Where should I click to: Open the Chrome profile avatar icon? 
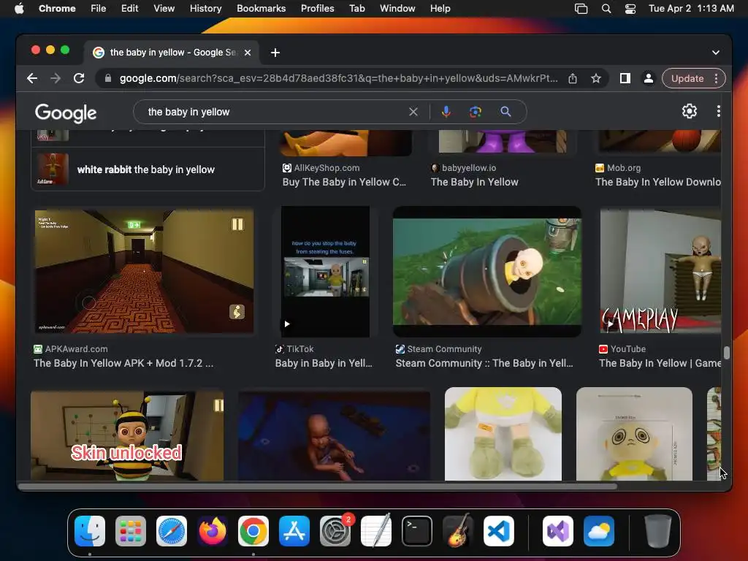[649, 78]
